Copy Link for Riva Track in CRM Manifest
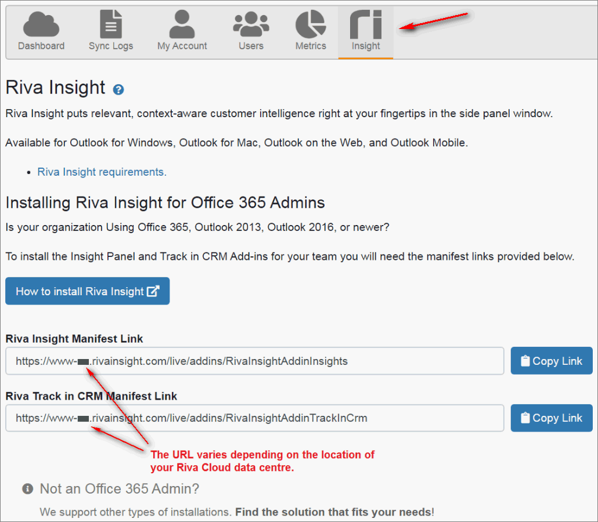The height and width of the screenshot is (522, 598). (x=552, y=418)
